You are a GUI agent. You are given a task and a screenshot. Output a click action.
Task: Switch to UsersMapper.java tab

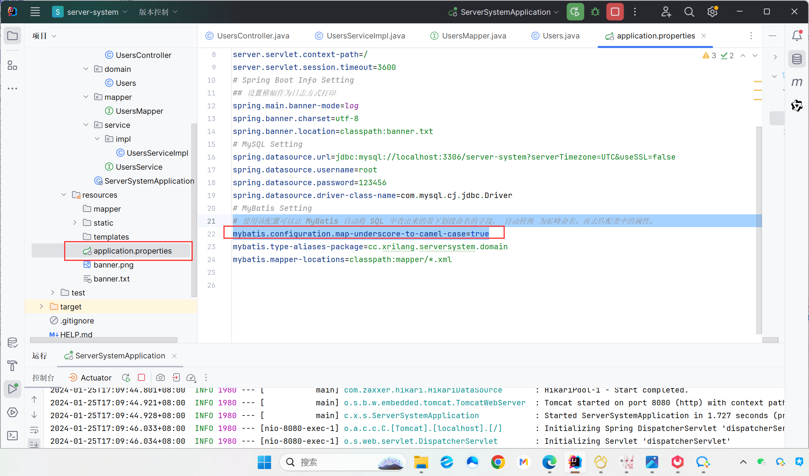click(x=469, y=36)
